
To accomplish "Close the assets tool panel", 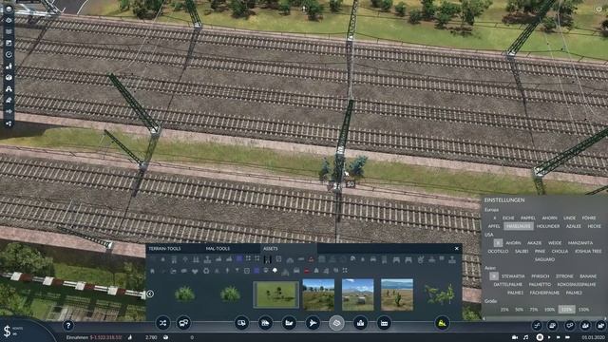I will click(456, 249).
